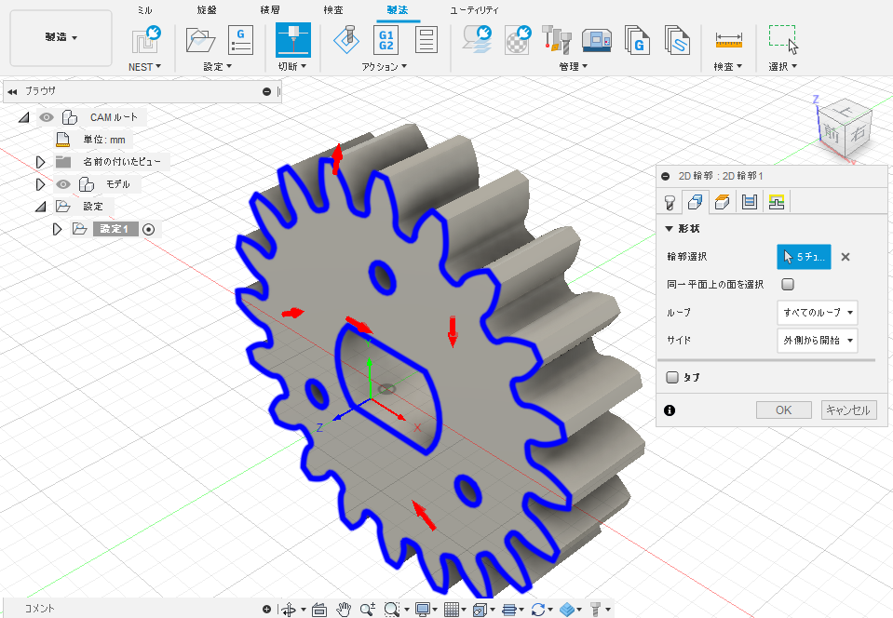Click the machine library icon
893x618 pixels.
[596, 40]
